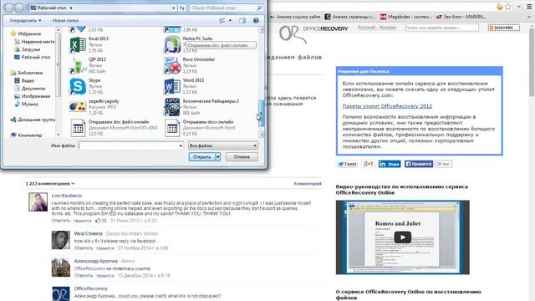535x301 pixels.
Task: Select the Skype shortcut icon
Action: (78, 87)
